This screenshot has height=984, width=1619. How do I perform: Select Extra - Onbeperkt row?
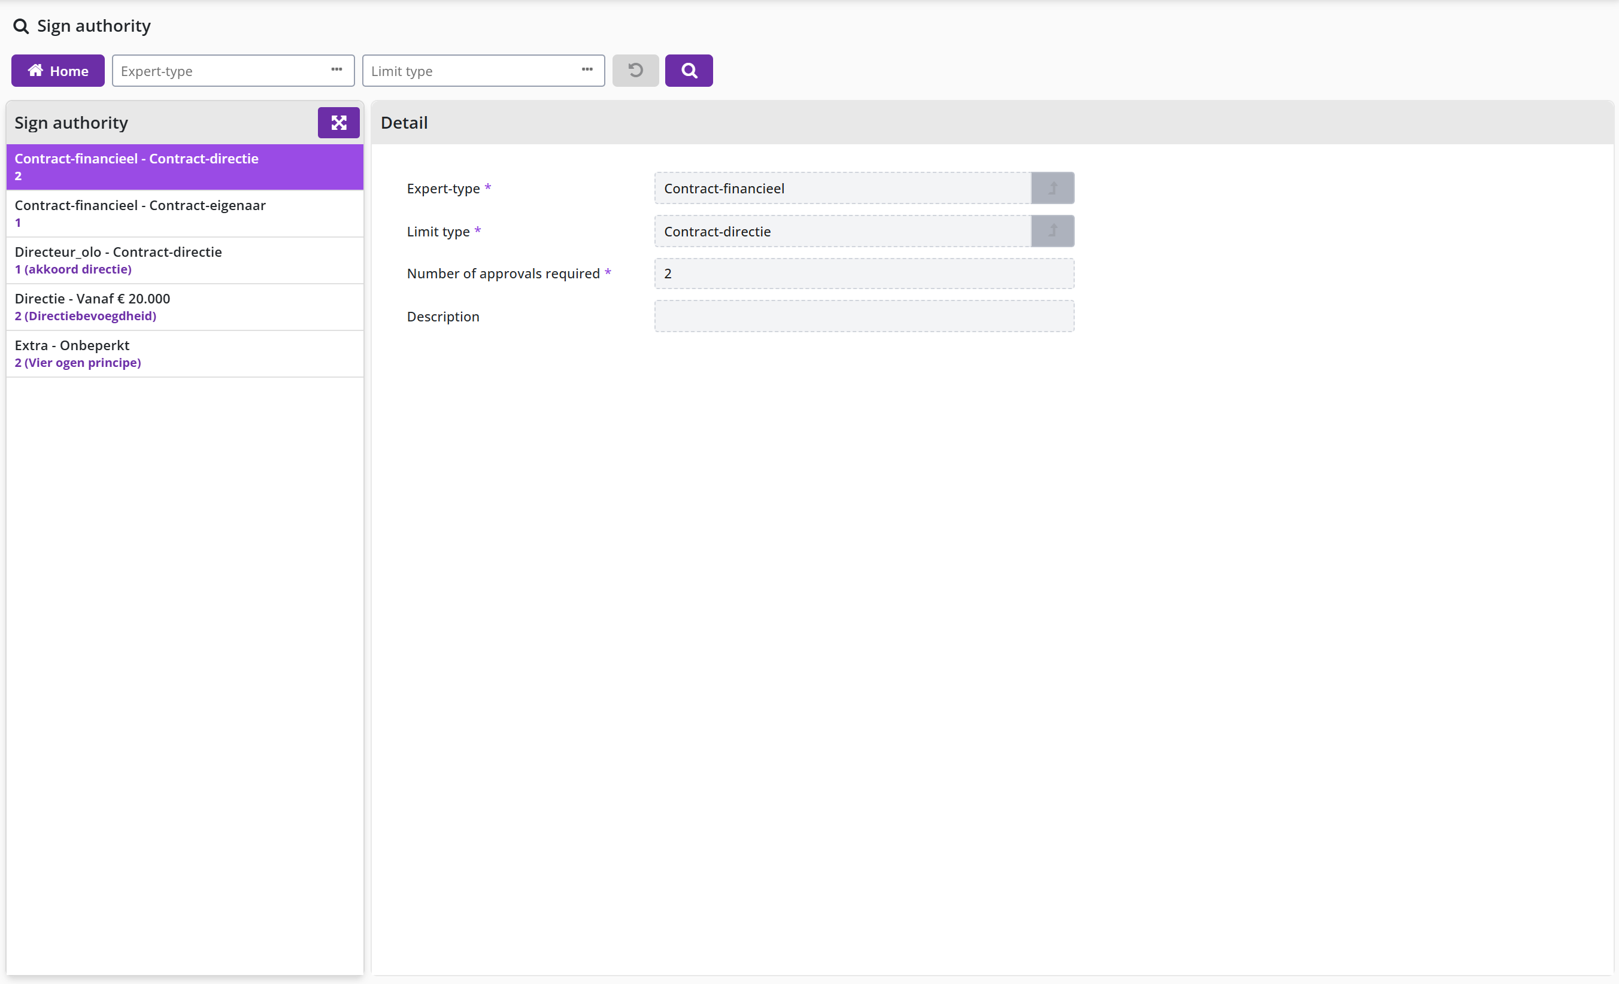[184, 353]
